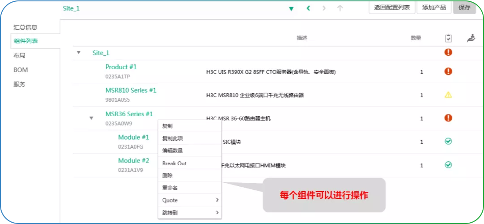The width and height of the screenshot is (484, 224).
Task: Open the Site_1 tree row link
Action: 101,53
